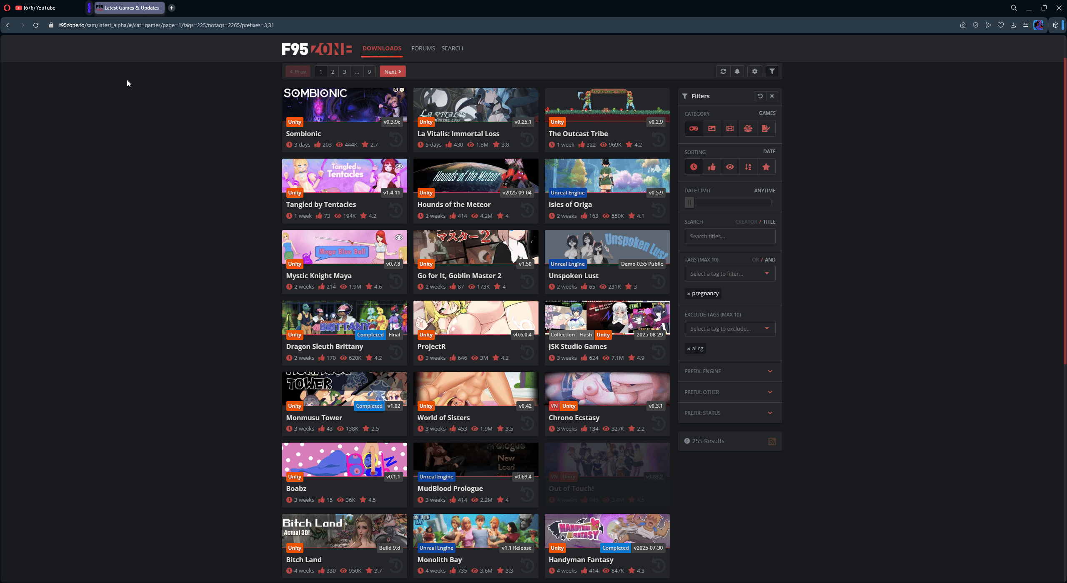Switch to the YouTube browser tab
Image resolution: width=1067 pixels, height=583 pixels.
tap(40, 8)
